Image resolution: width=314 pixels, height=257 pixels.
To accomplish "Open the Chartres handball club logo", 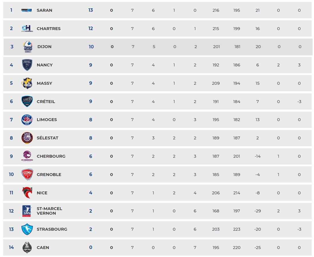I will 27,28.
